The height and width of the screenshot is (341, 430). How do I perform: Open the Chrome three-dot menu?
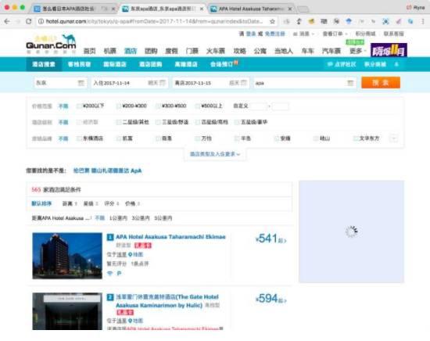pos(423,21)
